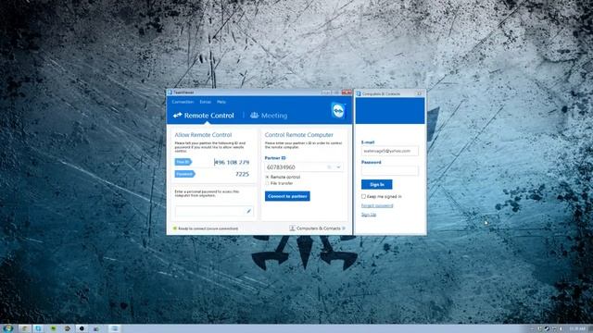
Task: Enable Keep me signed in checkbox
Action: [363, 197]
